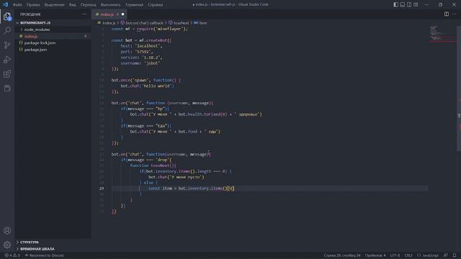Screen dimensions: 461x259
Task: Click line number 29 in gutter
Action: coord(101,188)
